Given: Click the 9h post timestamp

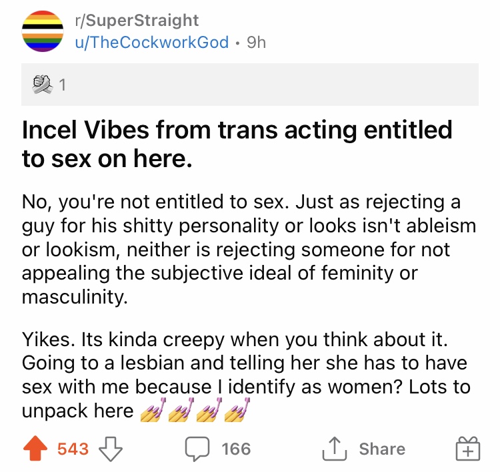Looking at the screenshot, I should pos(256,42).
